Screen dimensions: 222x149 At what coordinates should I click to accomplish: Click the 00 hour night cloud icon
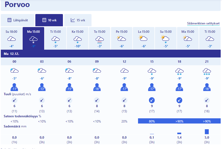click(14, 70)
